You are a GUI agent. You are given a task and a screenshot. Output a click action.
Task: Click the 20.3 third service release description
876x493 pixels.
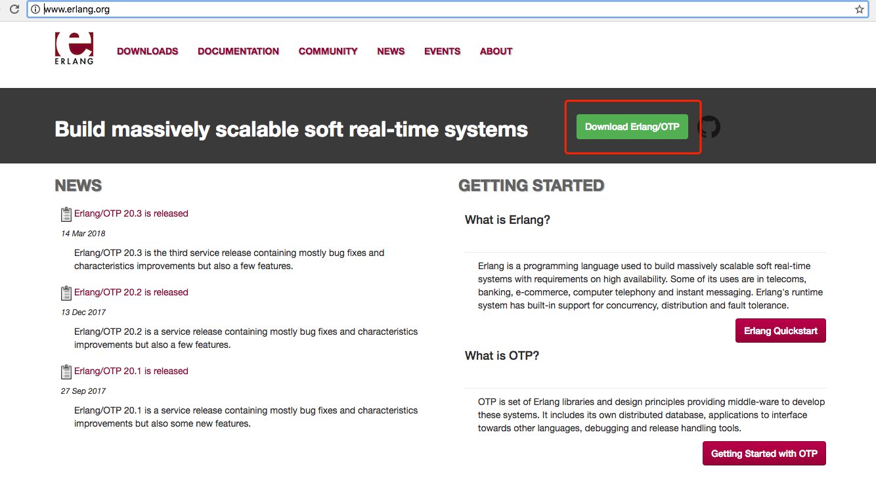(x=229, y=259)
